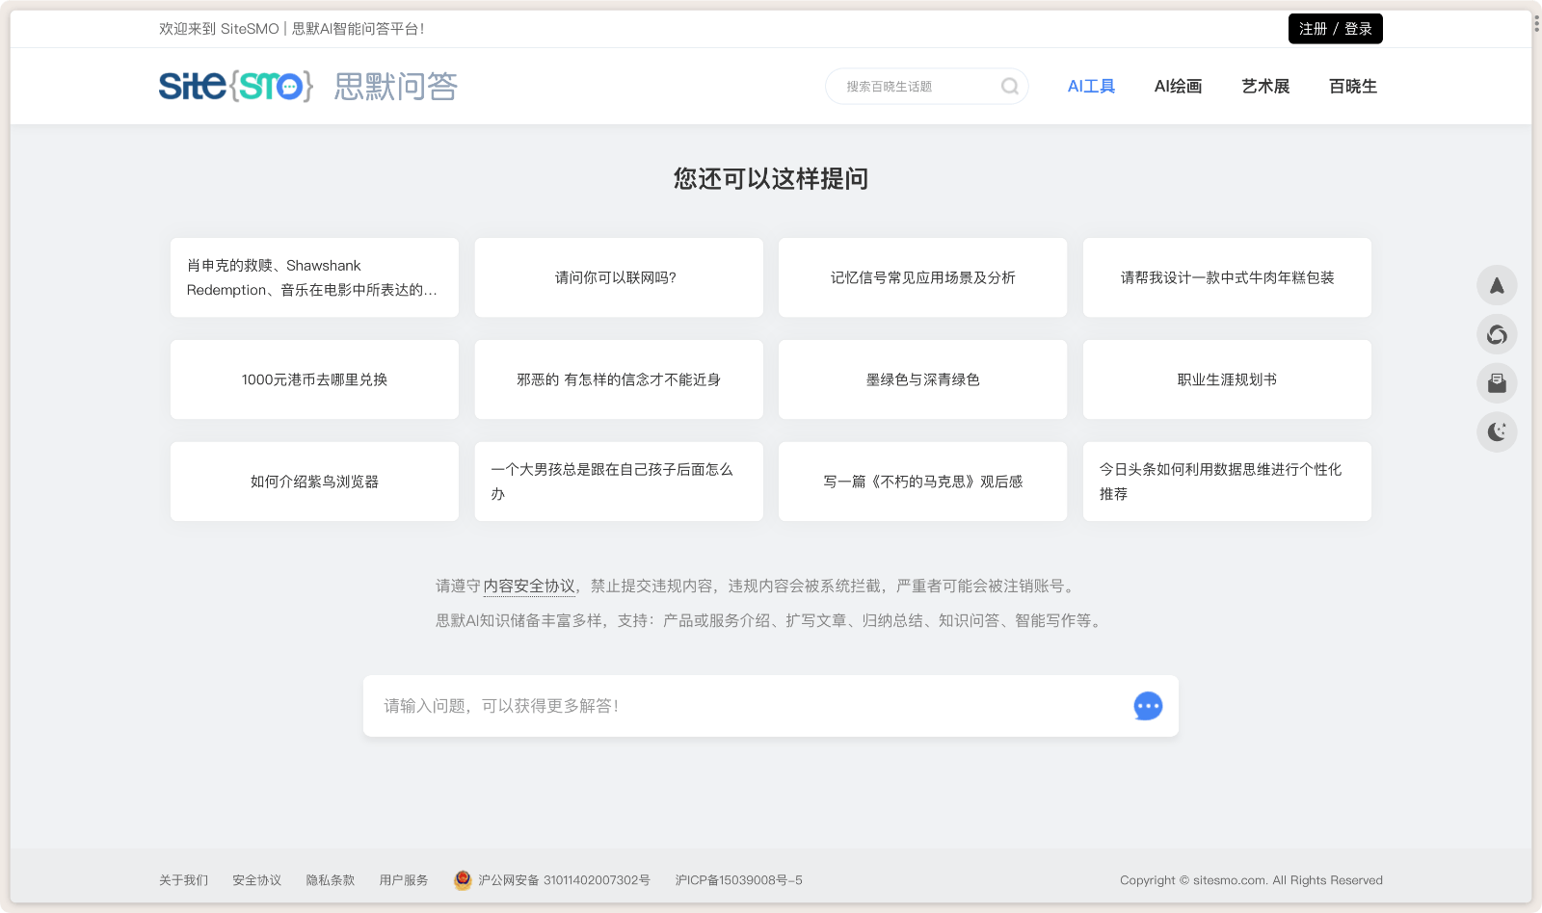The image size is (1542, 913).
Task: Select the 艺术展 navigation item
Action: click(x=1265, y=86)
